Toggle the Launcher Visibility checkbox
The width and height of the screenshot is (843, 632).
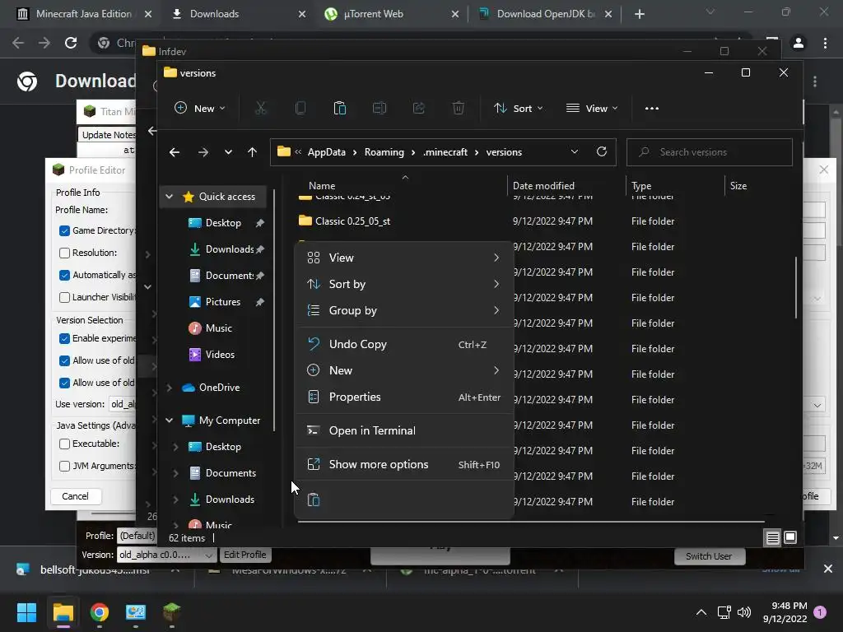point(64,297)
